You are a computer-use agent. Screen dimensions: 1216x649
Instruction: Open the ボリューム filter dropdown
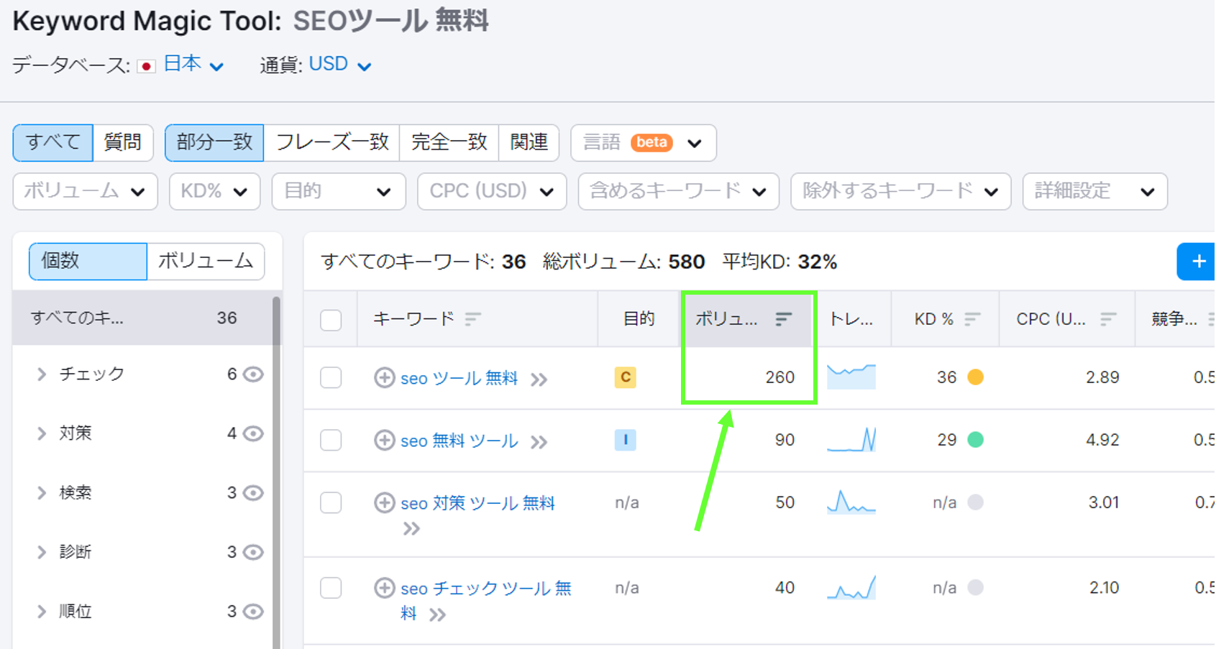pyautogui.click(x=85, y=191)
